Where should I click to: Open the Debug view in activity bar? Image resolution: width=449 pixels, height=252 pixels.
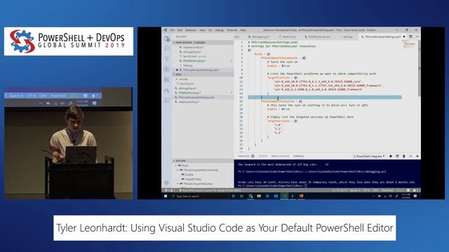(x=167, y=69)
